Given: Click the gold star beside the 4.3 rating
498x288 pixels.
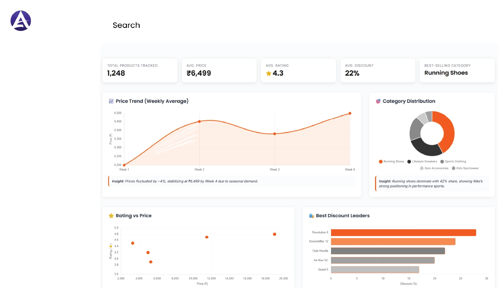Looking at the screenshot, I should click(268, 73).
